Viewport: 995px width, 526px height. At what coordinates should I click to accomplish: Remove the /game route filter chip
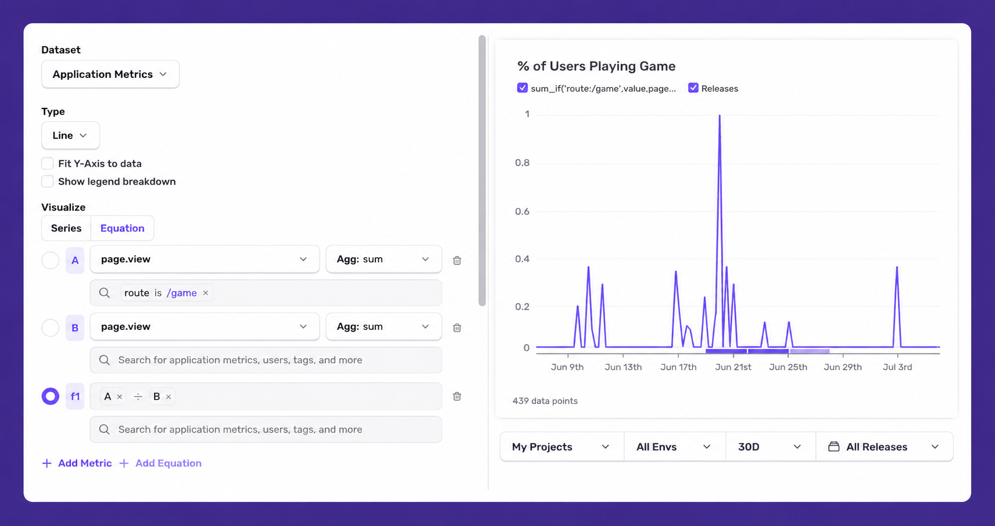click(205, 293)
